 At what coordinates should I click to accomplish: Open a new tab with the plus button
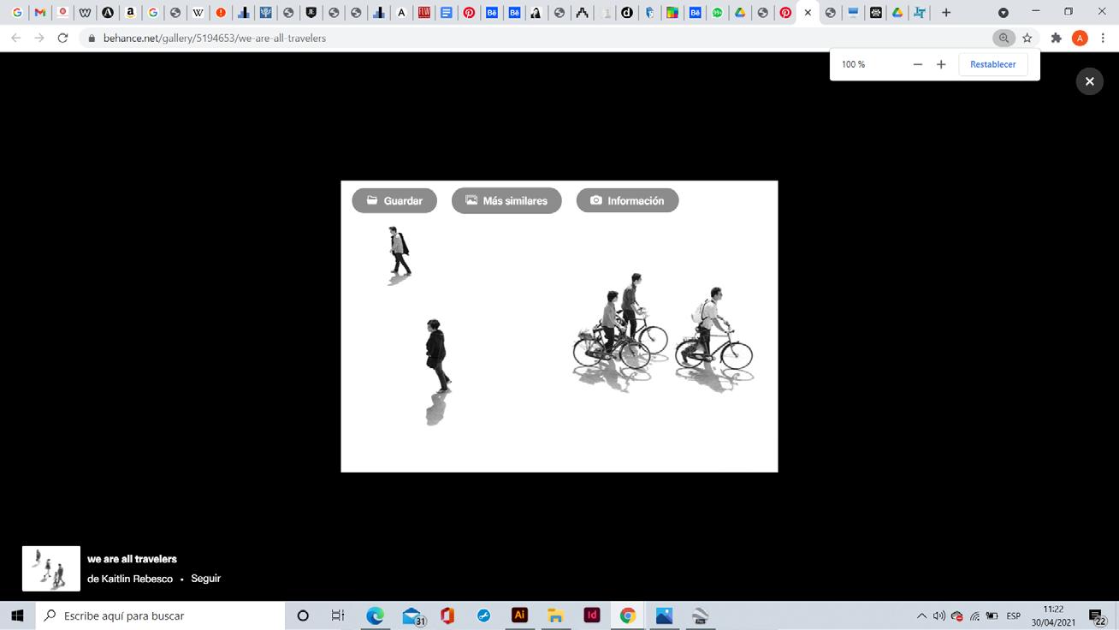point(946,13)
